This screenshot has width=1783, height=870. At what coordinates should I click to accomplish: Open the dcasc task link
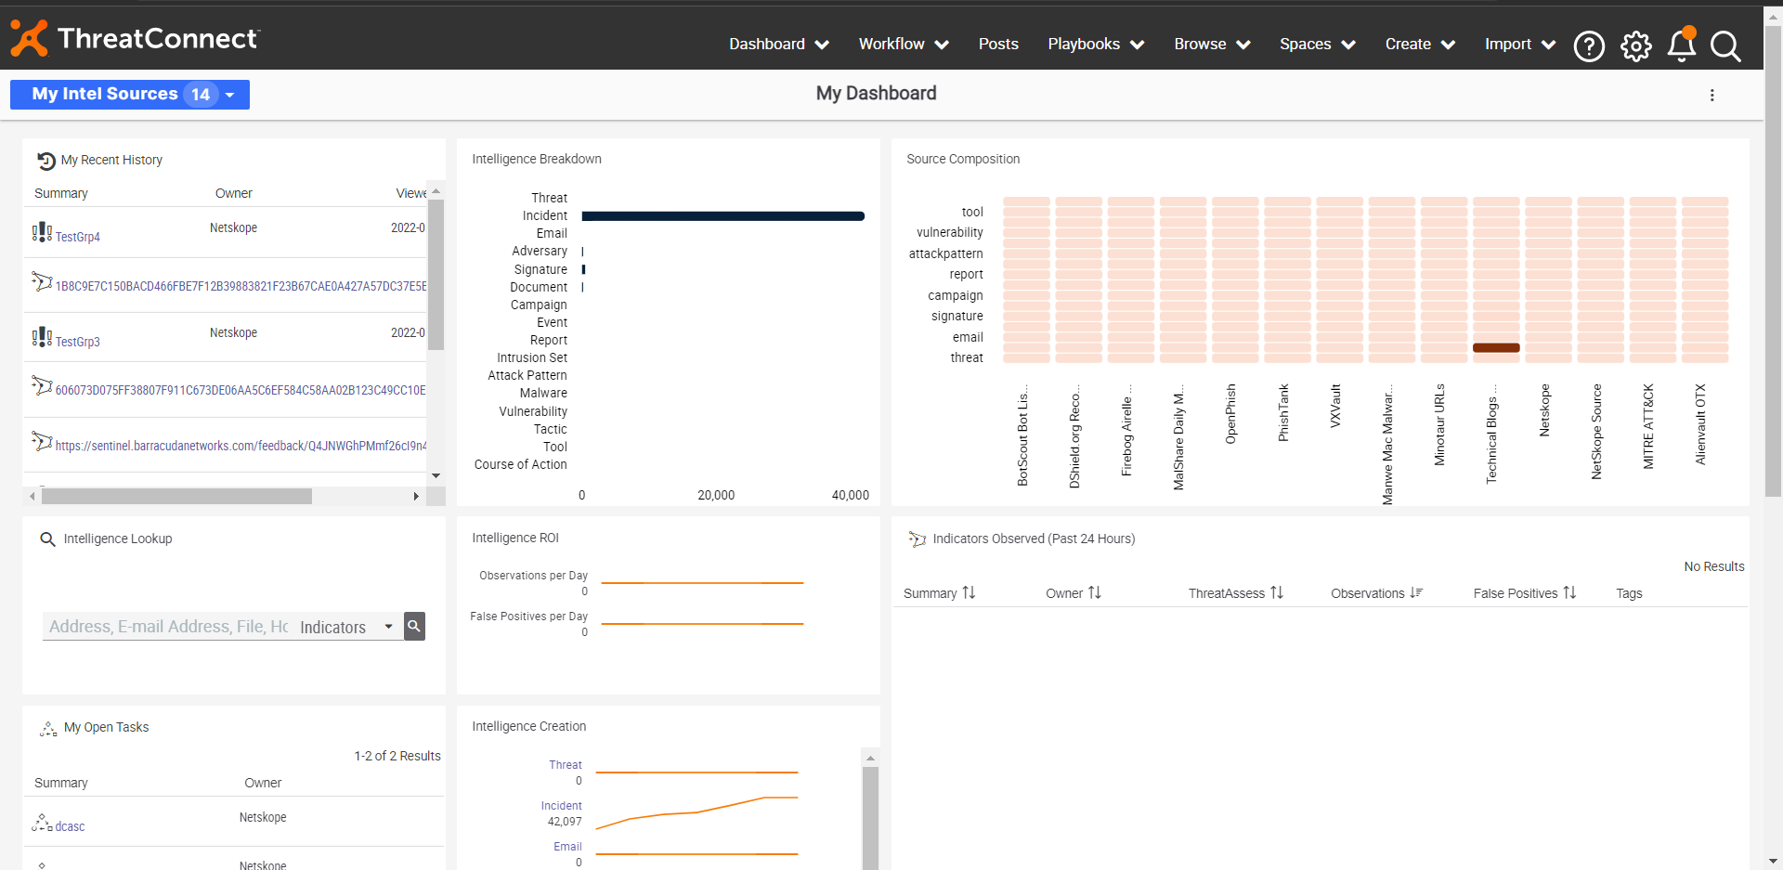point(71,827)
